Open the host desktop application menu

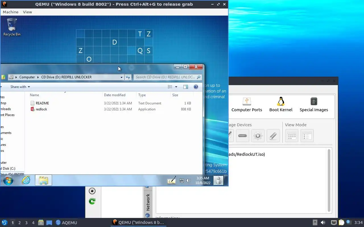pos(4,222)
